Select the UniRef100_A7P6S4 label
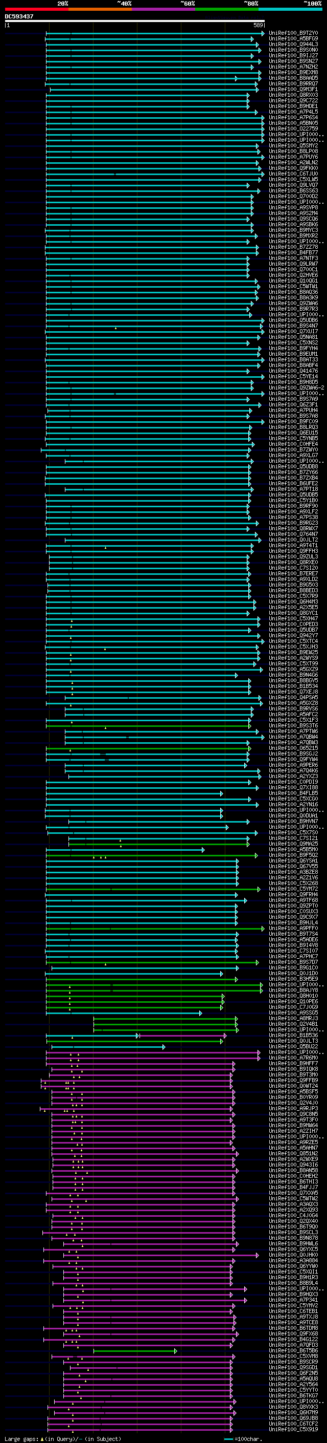 pyautogui.click(x=293, y=117)
